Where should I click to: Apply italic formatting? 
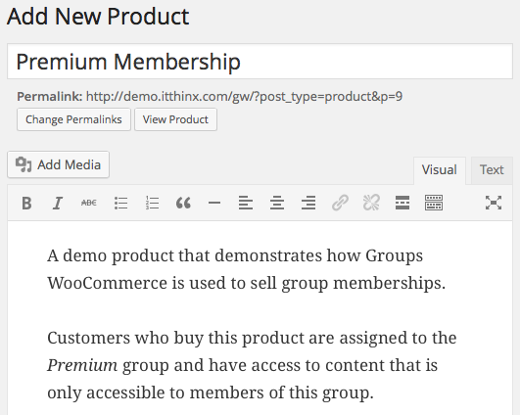tap(58, 203)
